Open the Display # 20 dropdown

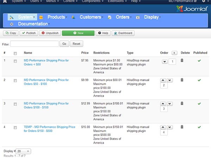23,151
